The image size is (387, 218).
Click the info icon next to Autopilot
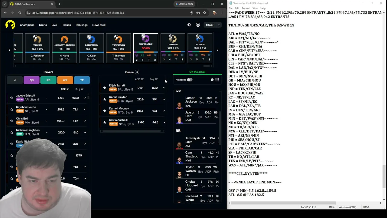coord(212,80)
